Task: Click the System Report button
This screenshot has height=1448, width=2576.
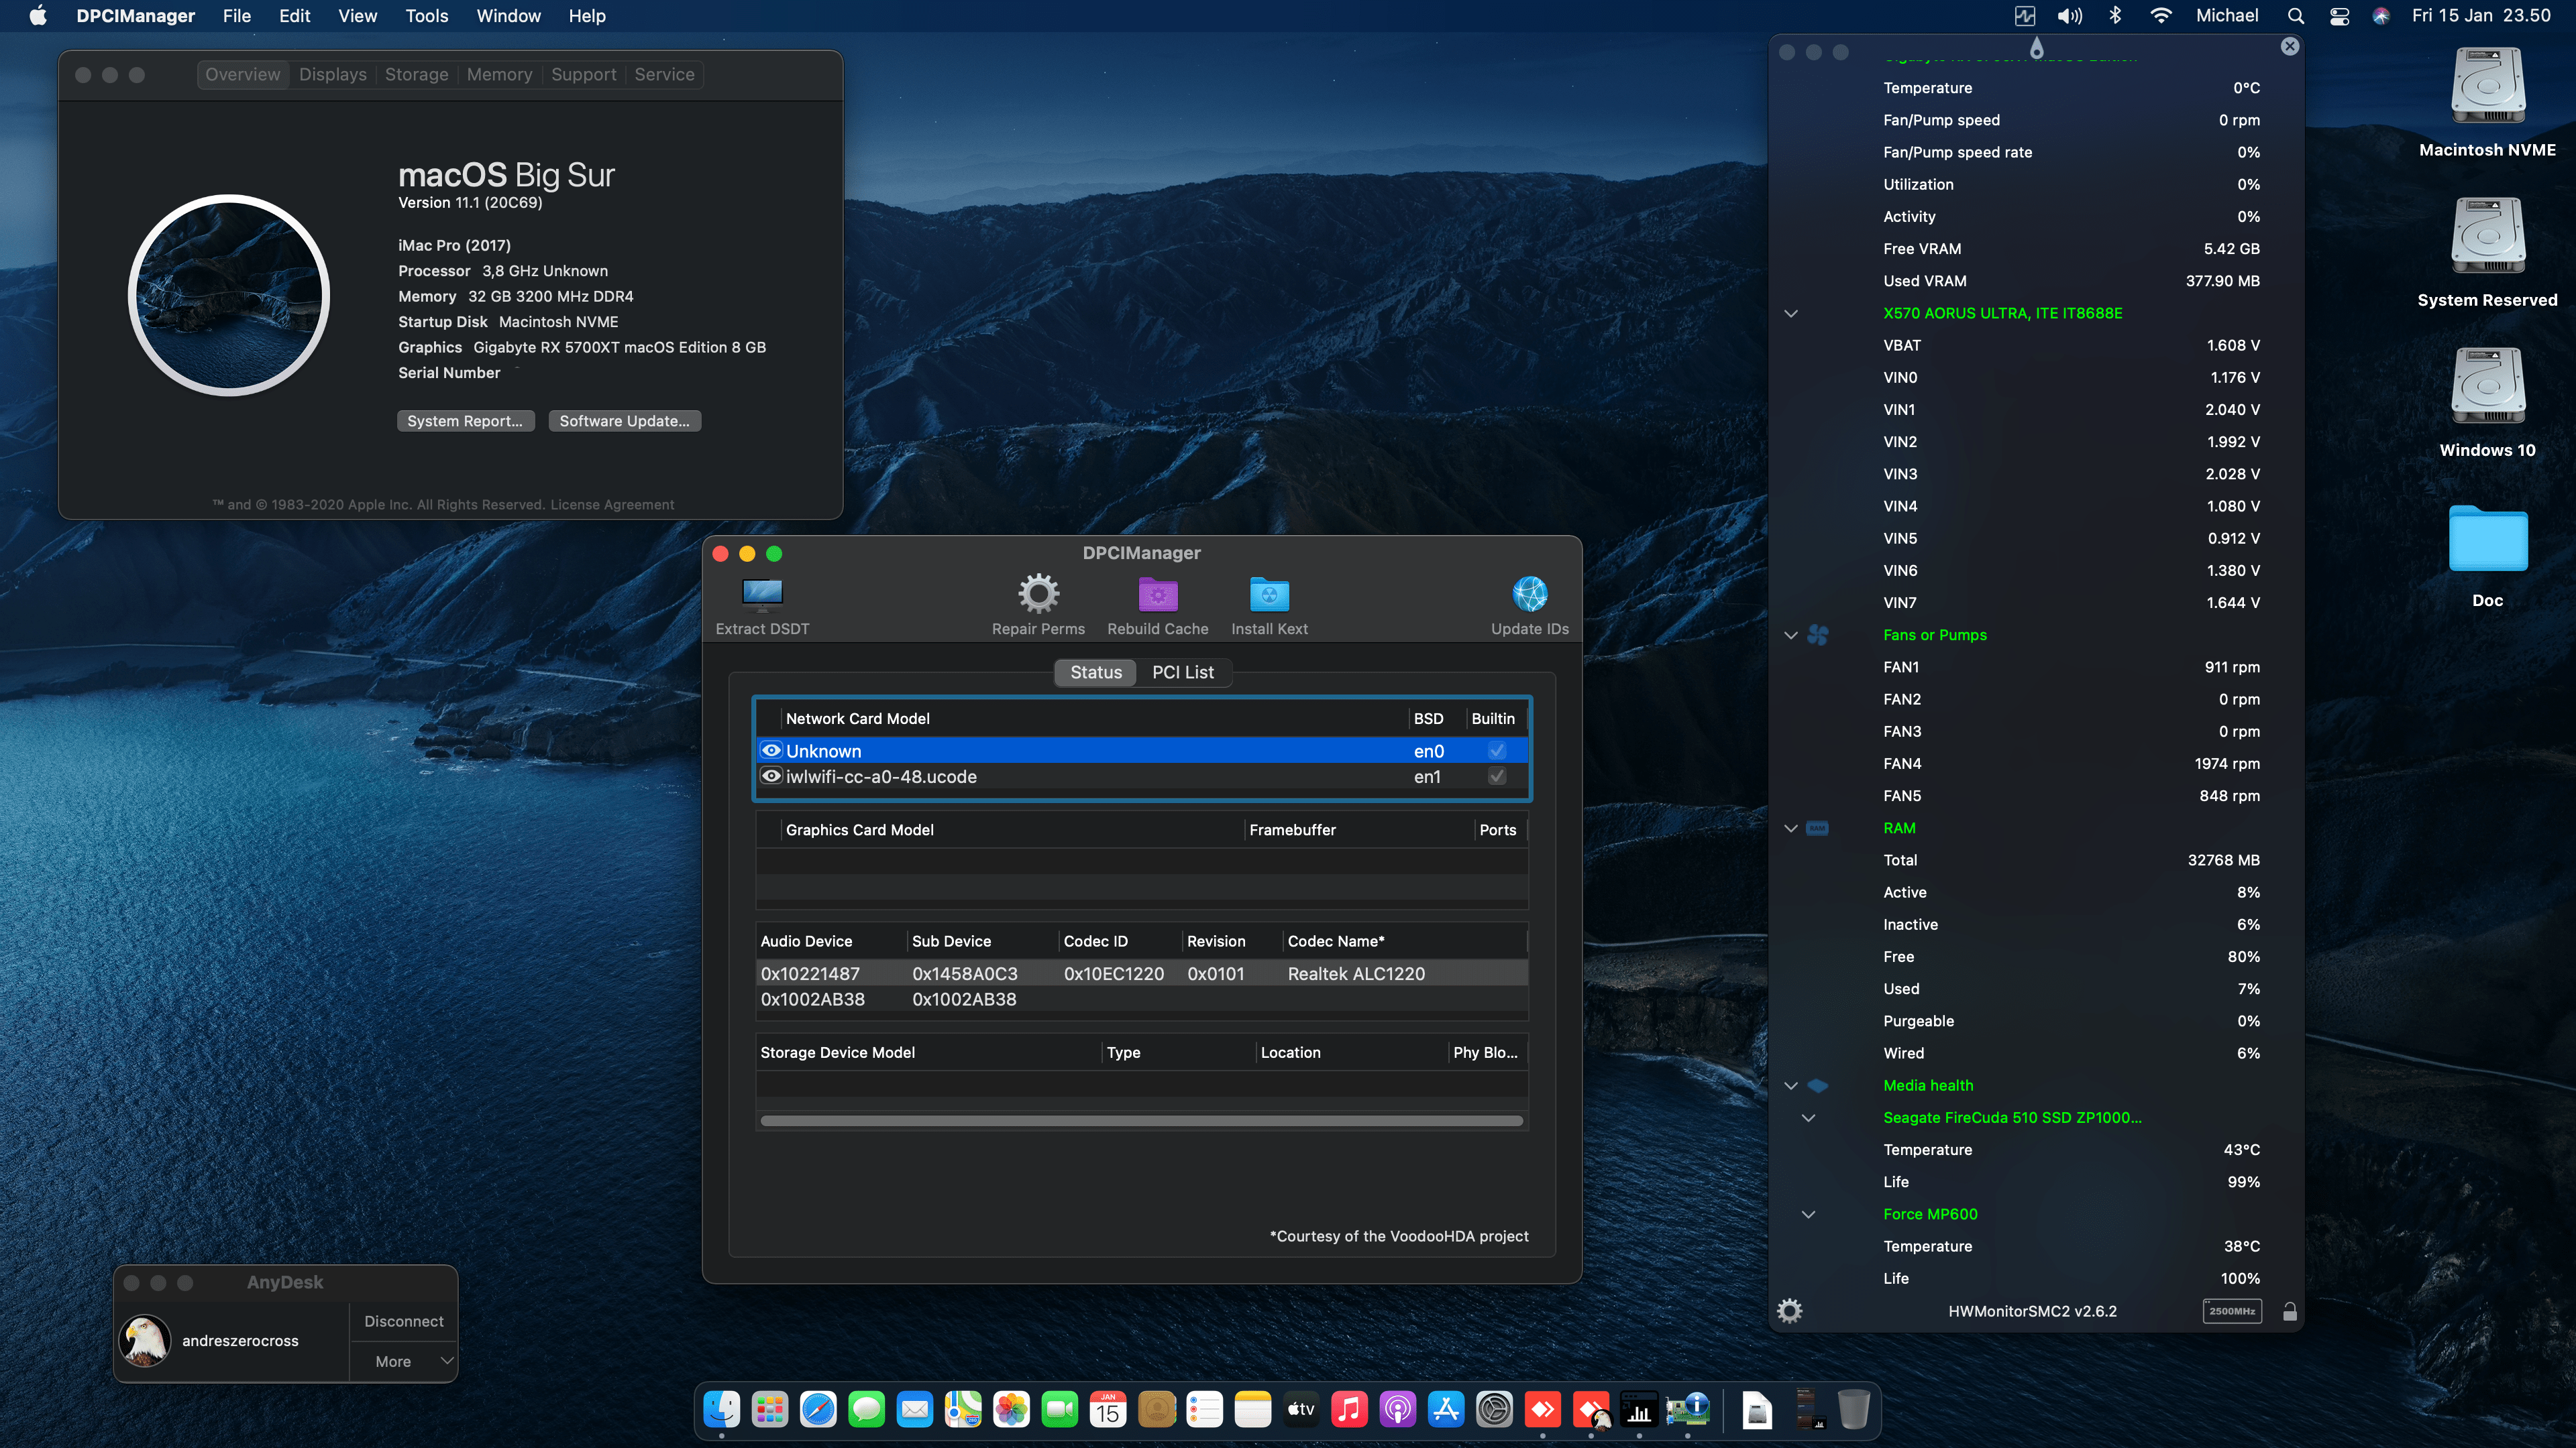Action: 465,421
